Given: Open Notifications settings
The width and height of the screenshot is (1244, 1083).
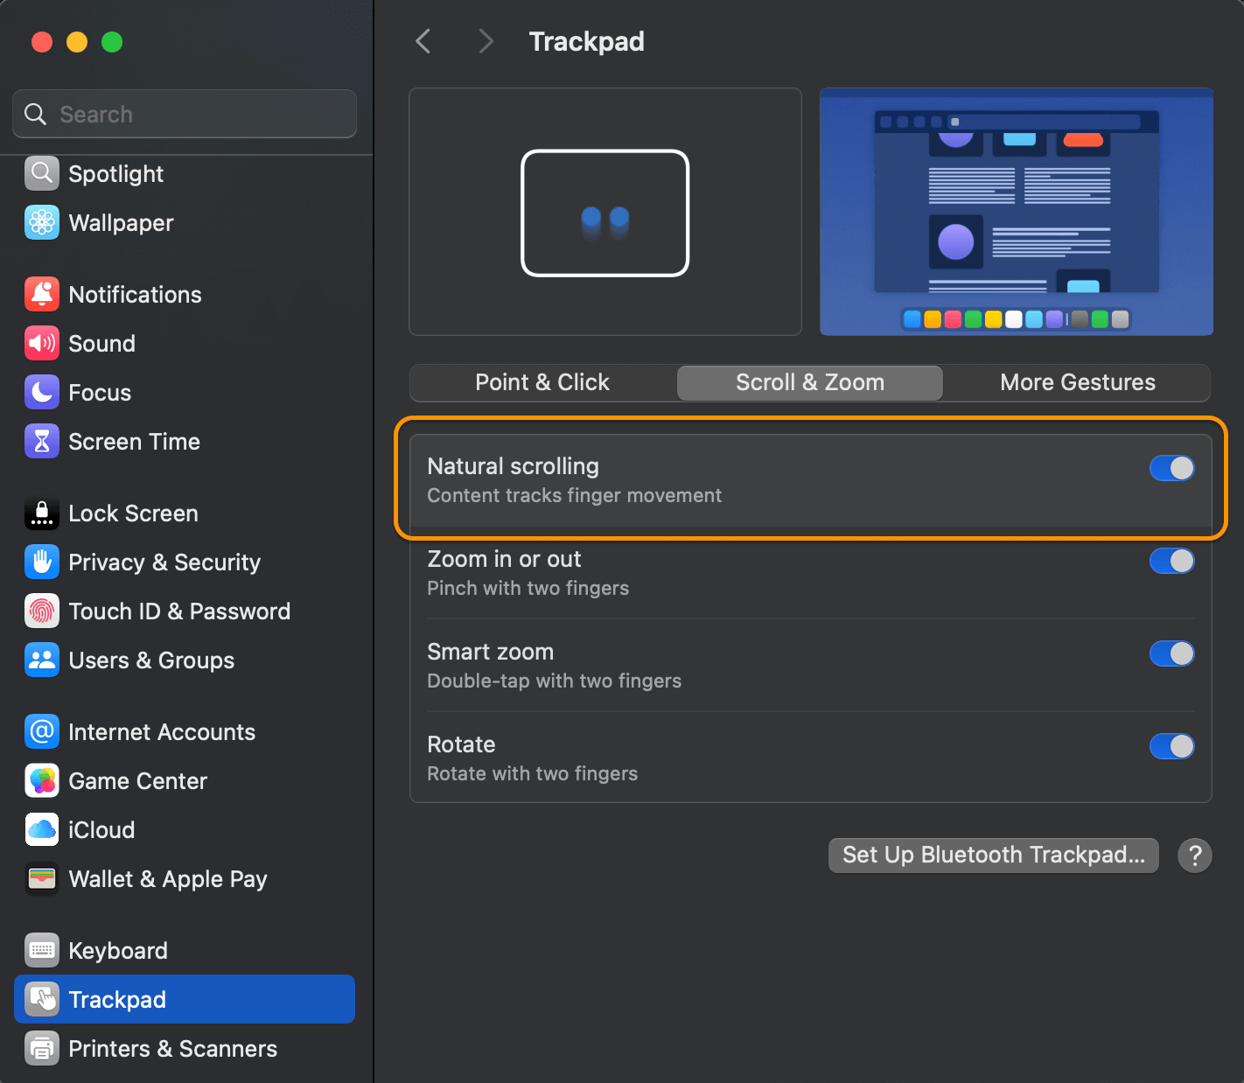Looking at the screenshot, I should (x=41, y=294).
